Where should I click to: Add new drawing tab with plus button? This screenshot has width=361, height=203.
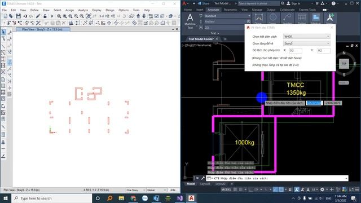click(x=225, y=39)
